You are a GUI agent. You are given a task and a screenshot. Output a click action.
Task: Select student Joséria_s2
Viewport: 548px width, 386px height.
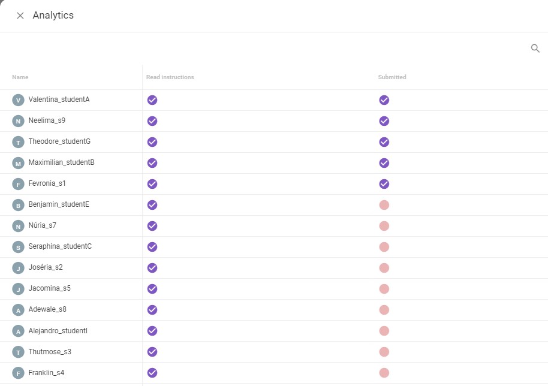[46, 267]
